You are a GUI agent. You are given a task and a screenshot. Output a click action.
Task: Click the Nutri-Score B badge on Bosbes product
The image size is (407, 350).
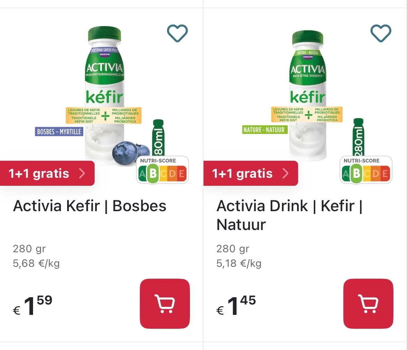(x=162, y=170)
